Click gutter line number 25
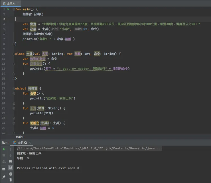211x183 pixels. click(3, 128)
